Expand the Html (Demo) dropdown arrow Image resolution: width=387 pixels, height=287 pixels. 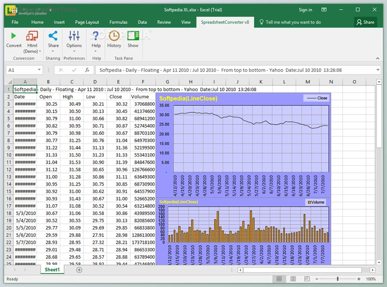pyautogui.click(x=40, y=51)
